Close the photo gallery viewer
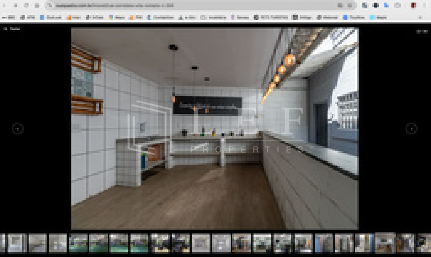Viewport: 431px width, 257px height. click(x=12, y=29)
